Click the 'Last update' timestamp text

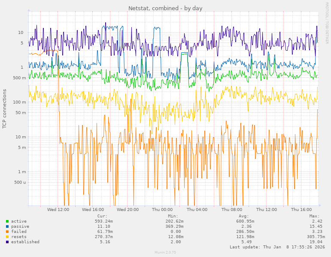(x=277, y=247)
